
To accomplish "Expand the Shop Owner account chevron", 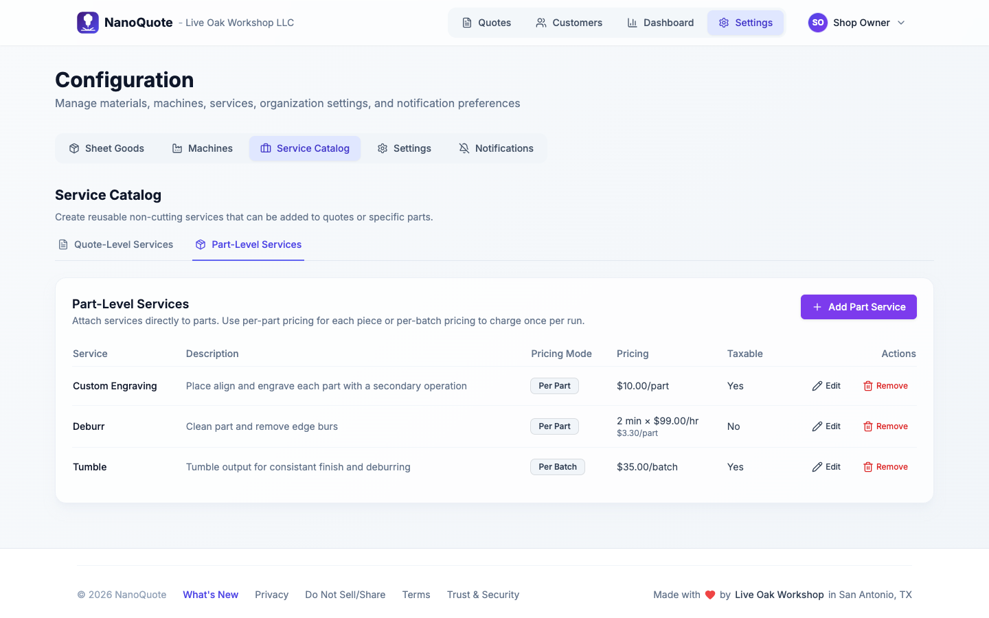I will [902, 23].
